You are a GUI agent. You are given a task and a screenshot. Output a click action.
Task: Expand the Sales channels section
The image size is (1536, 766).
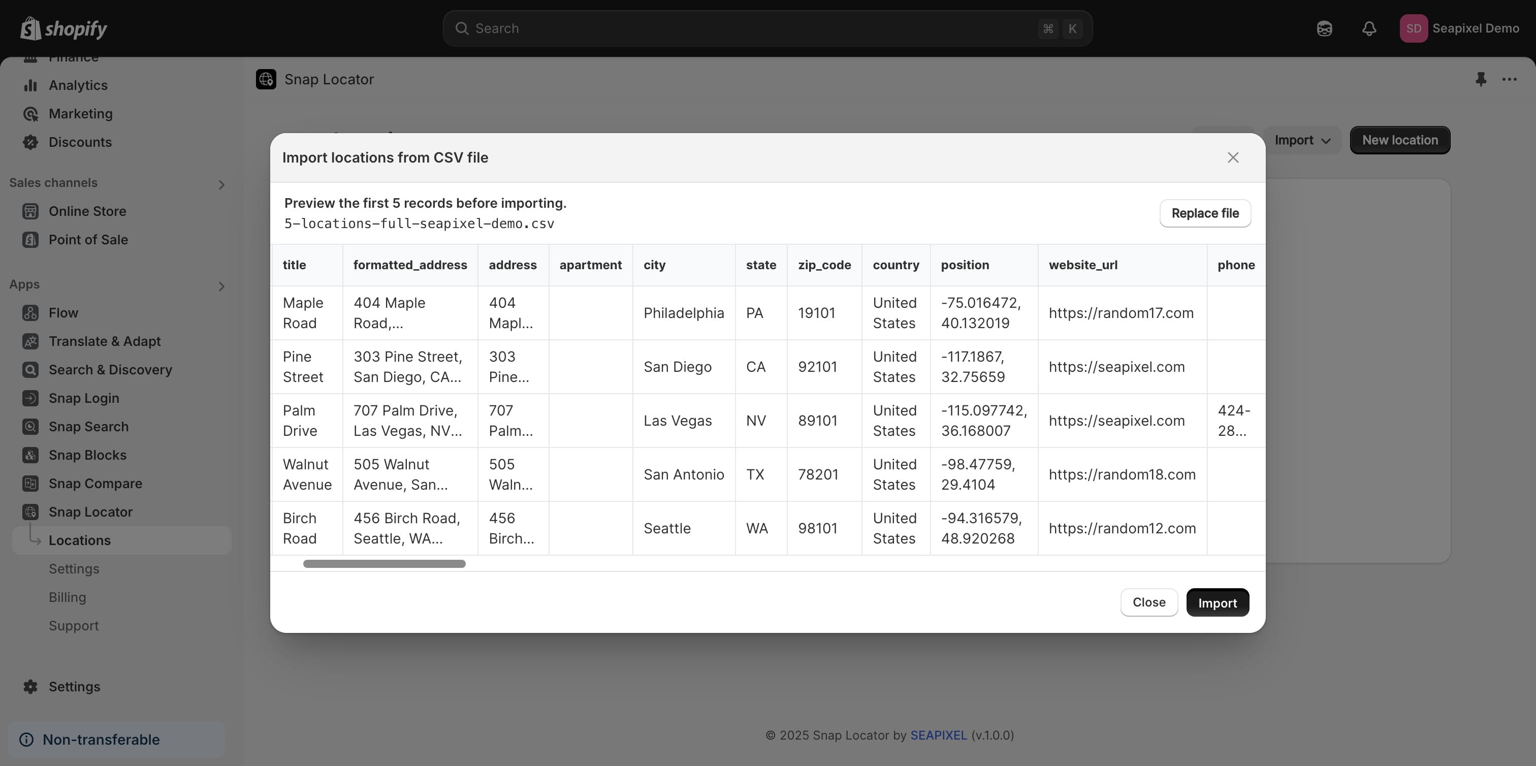tap(221, 185)
